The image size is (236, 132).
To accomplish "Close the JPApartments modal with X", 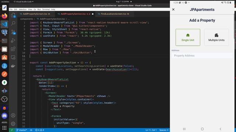I will 173,10.
